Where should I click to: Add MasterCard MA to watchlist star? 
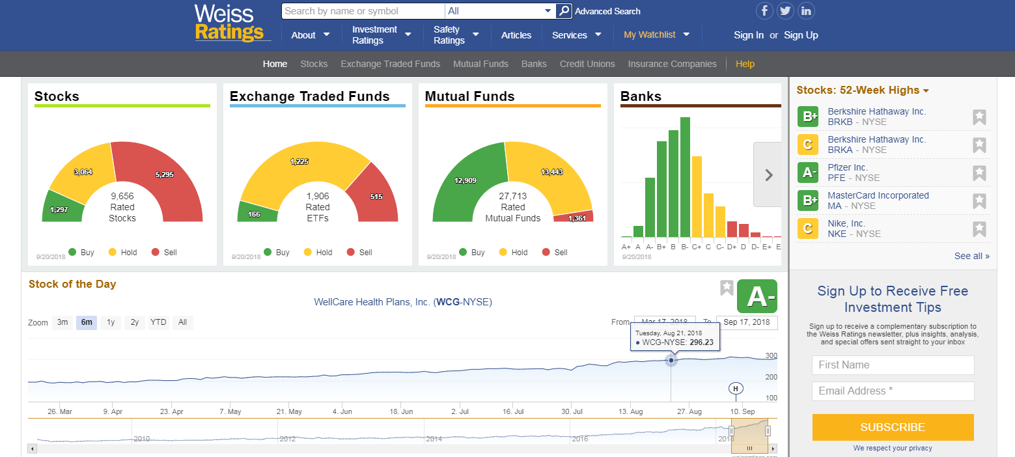(x=979, y=201)
